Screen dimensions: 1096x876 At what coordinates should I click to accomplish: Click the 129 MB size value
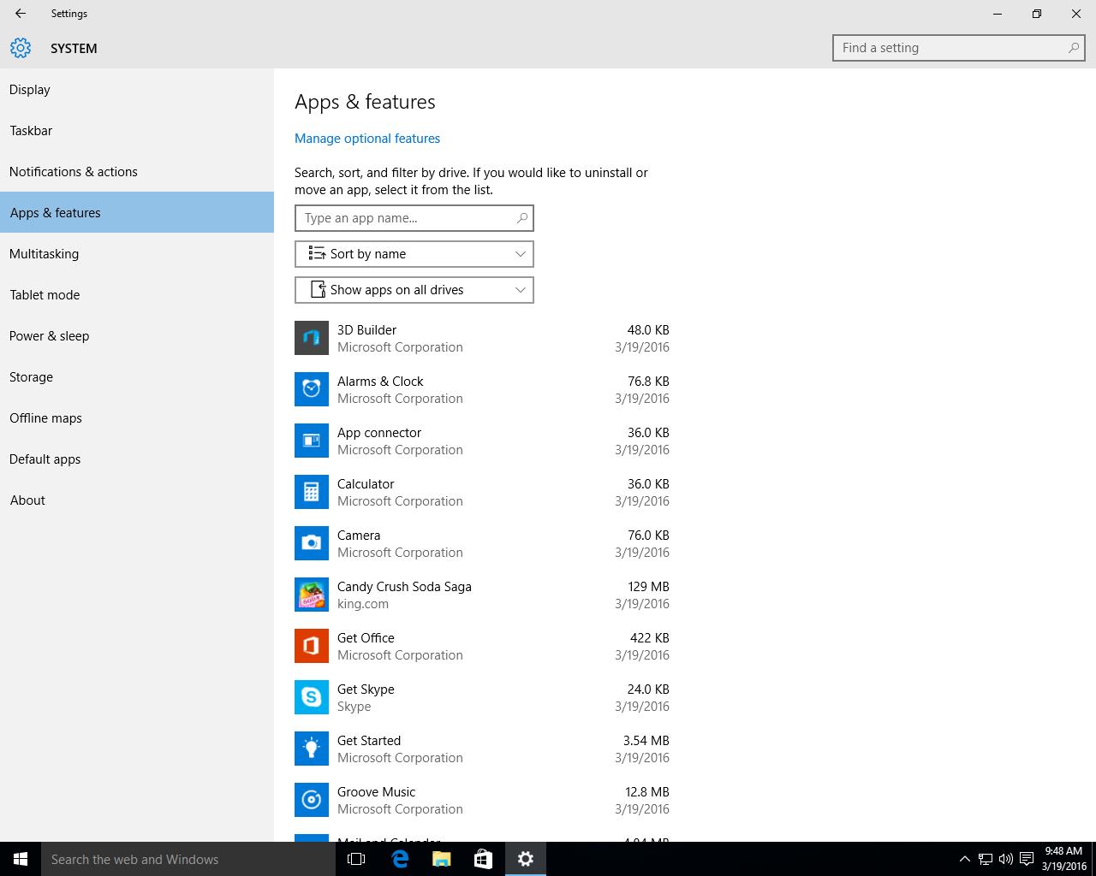pyautogui.click(x=648, y=587)
